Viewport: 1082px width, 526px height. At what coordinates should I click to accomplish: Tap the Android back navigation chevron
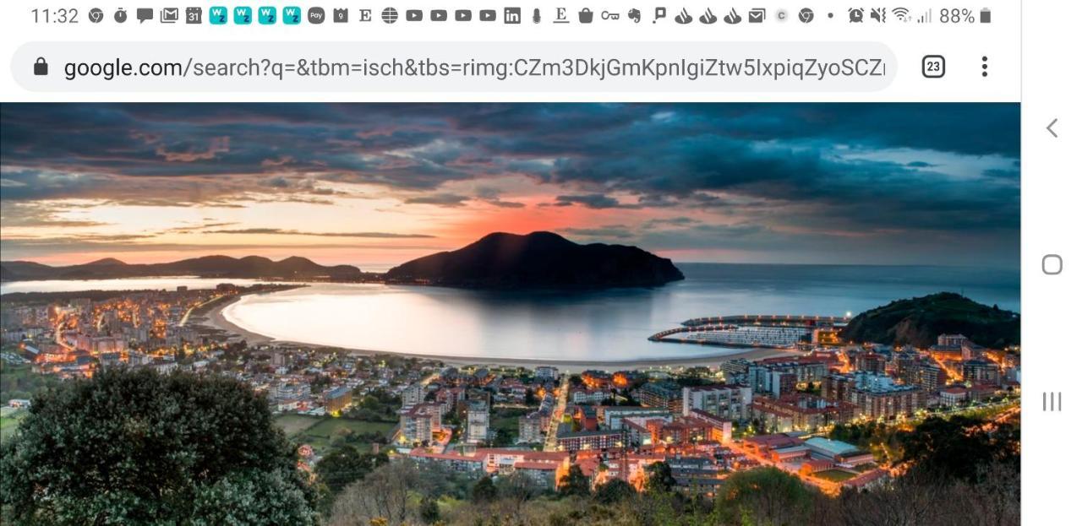point(1052,127)
